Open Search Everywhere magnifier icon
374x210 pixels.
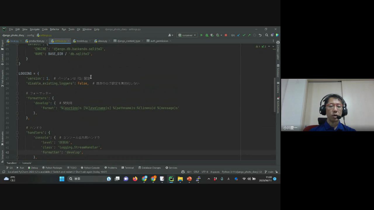point(266,35)
